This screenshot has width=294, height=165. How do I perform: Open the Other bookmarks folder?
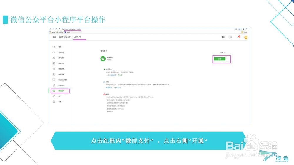tap(244, 32)
